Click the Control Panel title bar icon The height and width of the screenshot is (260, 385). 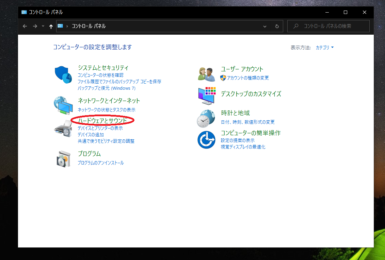coord(24,12)
